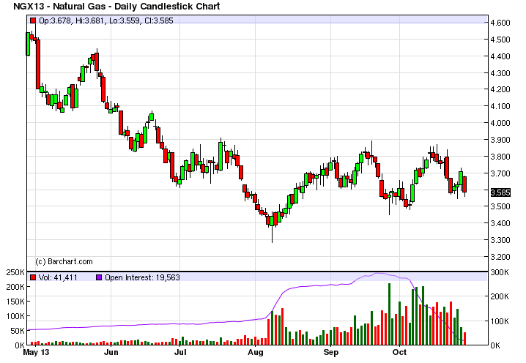Click the highlighted 3.585 last price label
This screenshot has height=363, width=526.
(x=500, y=192)
